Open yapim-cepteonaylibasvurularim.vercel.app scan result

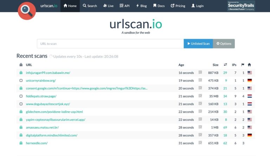[x=56, y=120]
